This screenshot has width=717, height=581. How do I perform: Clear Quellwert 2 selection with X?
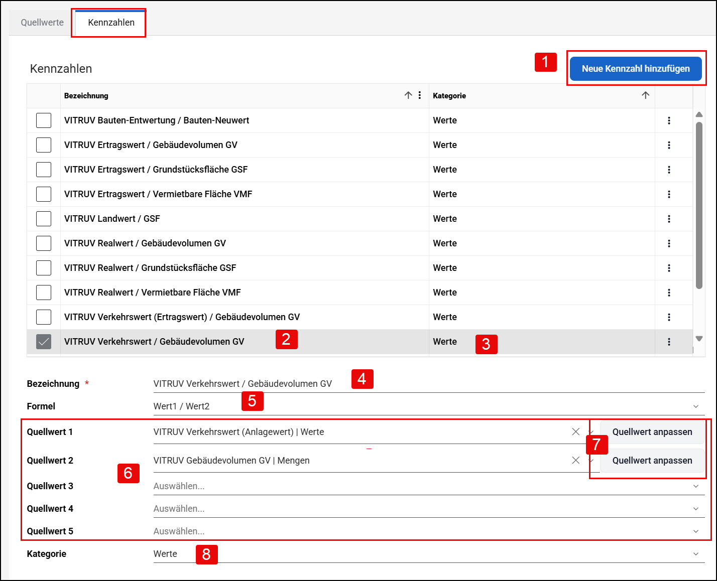[576, 460]
